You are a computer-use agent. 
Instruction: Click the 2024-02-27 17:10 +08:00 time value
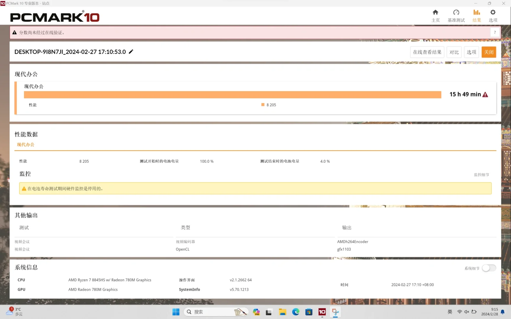click(x=412, y=285)
